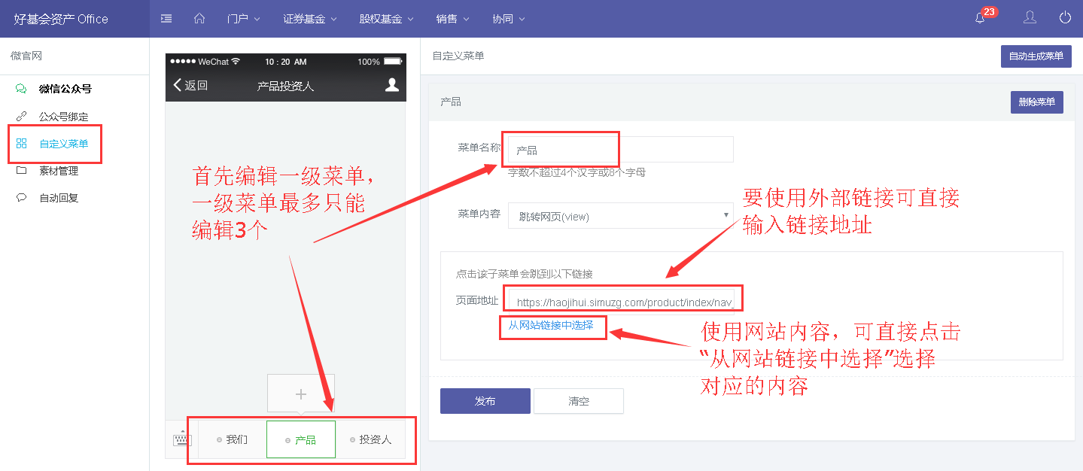Open the 菜单内容 dropdown showing 跳转网页(view)
This screenshot has width=1083, height=471.
(620, 215)
